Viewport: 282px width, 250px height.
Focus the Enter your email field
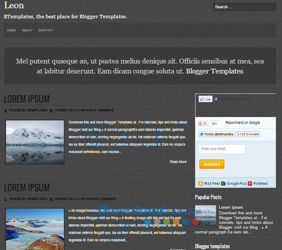point(222,149)
